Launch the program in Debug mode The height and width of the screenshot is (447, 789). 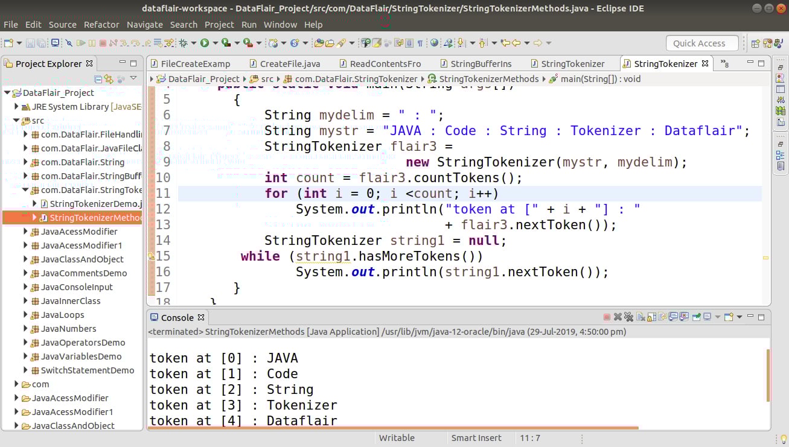coord(184,42)
